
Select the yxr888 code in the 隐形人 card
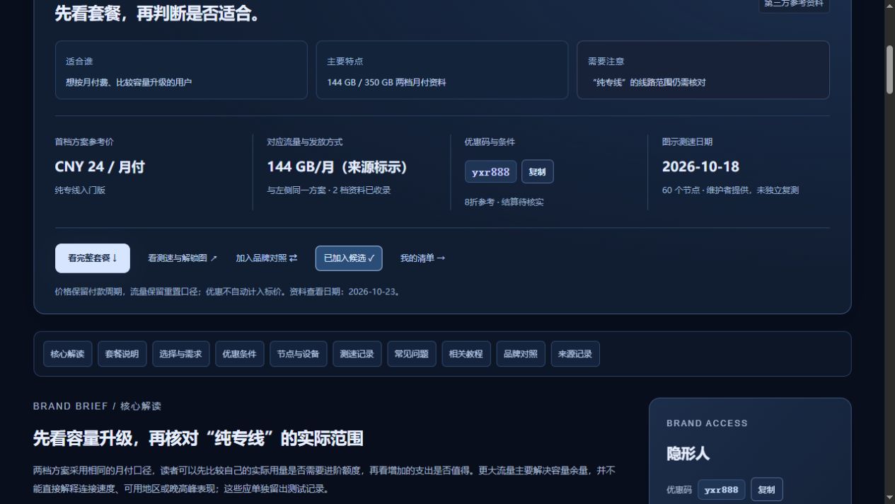point(722,490)
